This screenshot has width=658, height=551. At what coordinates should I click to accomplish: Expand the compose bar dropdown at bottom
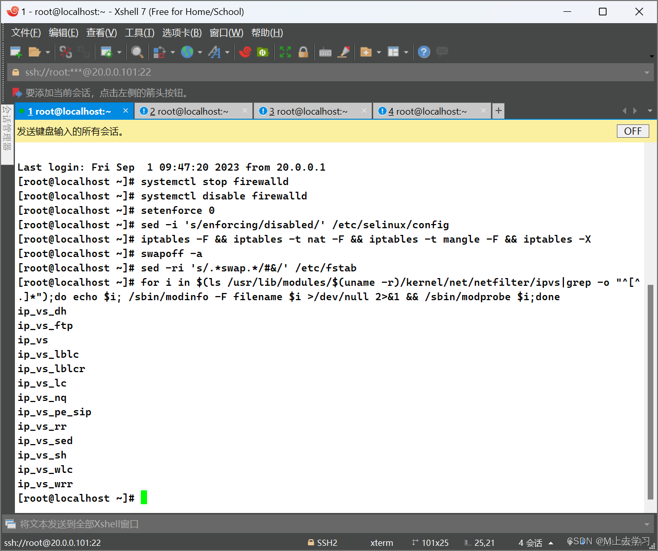[647, 524]
